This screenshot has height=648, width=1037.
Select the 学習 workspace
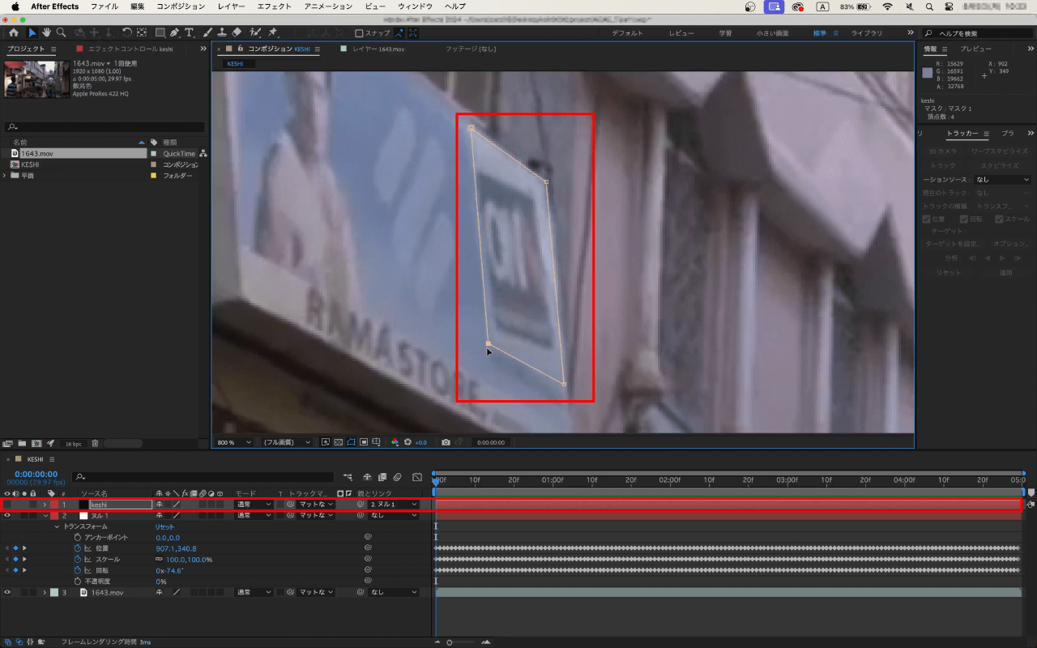click(726, 33)
